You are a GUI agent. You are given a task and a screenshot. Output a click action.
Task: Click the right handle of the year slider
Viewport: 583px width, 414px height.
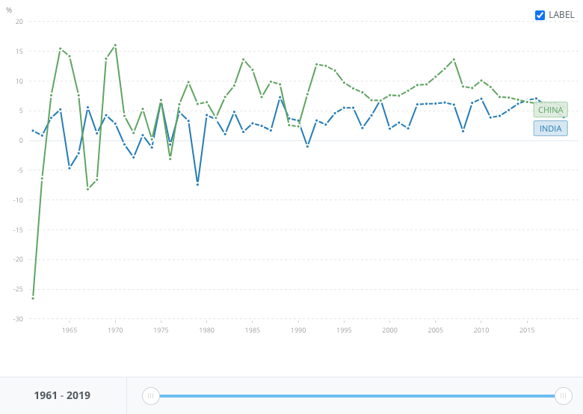(x=564, y=395)
